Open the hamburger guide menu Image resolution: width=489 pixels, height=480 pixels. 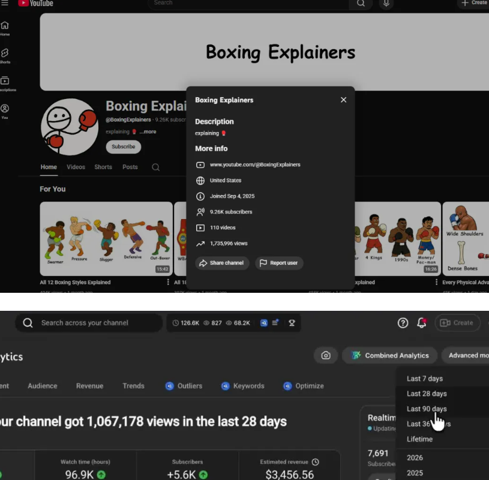[6, 4]
